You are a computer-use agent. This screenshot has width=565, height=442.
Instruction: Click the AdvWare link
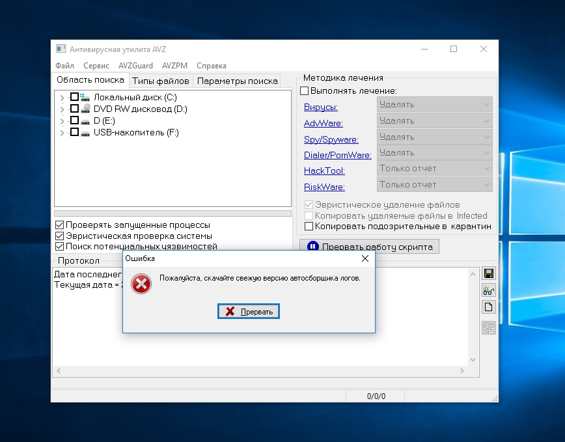coord(324,123)
